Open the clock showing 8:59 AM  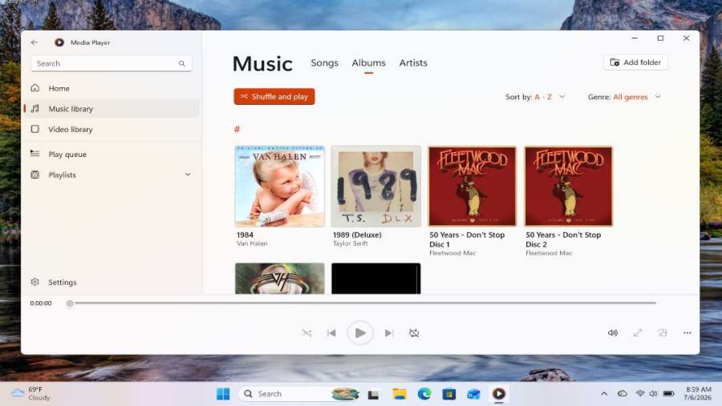(x=698, y=393)
